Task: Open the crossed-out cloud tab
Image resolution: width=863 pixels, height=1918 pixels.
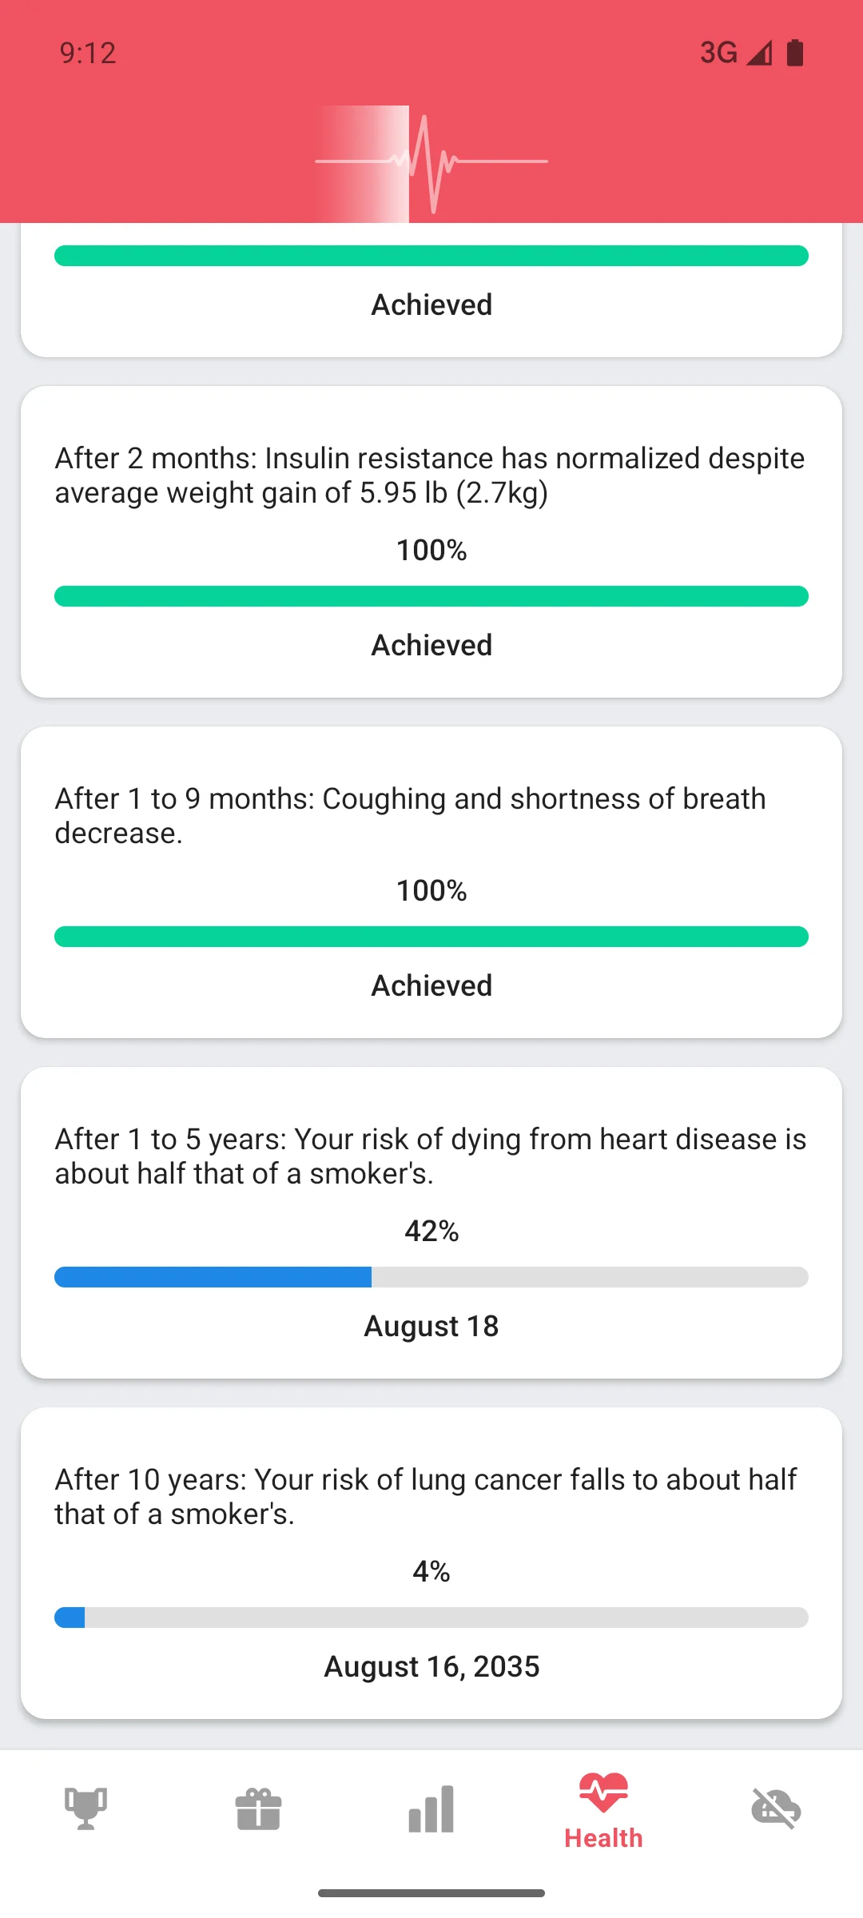Action: [776, 1809]
